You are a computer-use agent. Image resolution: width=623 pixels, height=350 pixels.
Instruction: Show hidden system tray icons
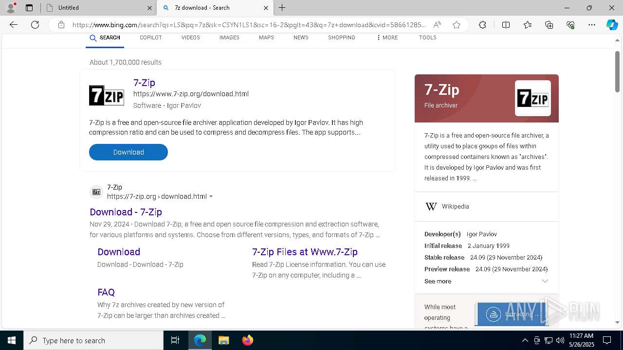coord(525,340)
